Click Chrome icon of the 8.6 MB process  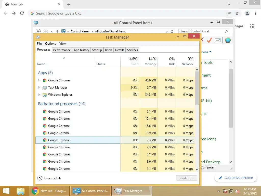click(x=44, y=162)
